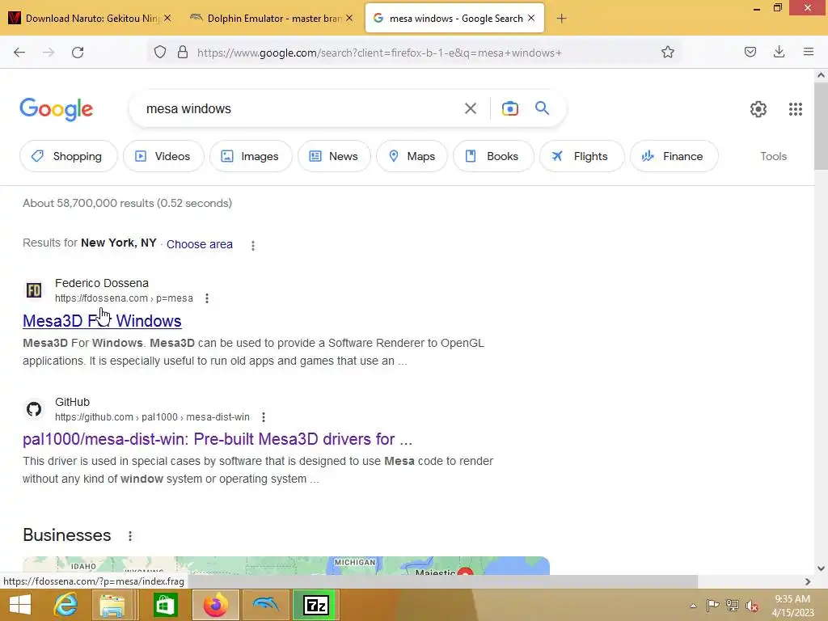Open the Google apps grid
Image resolution: width=828 pixels, height=621 pixels.
click(796, 109)
